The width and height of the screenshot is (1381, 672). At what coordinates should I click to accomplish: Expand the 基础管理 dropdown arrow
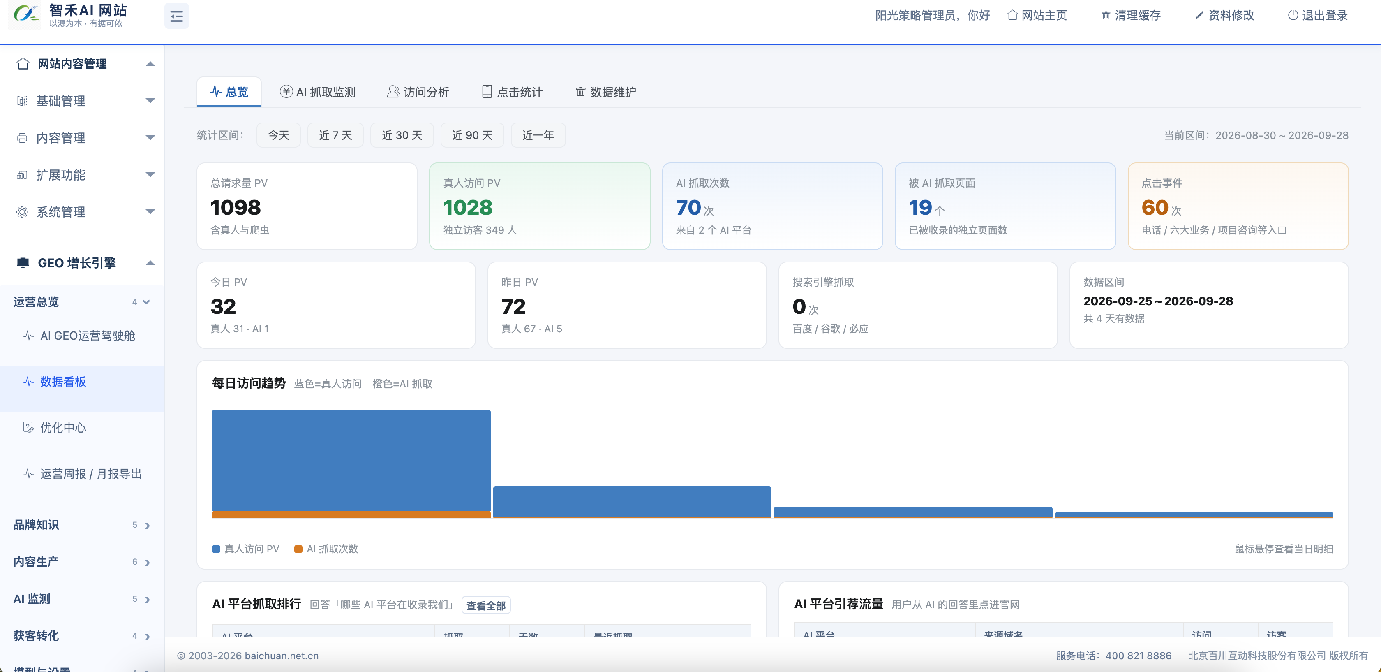(151, 101)
